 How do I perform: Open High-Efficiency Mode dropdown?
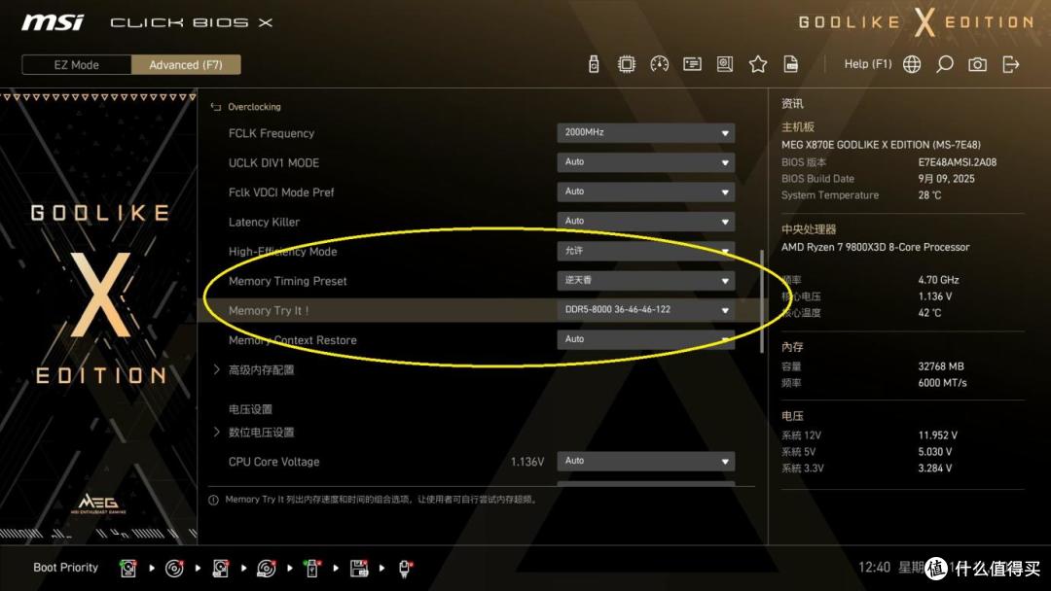click(x=645, y=251)
